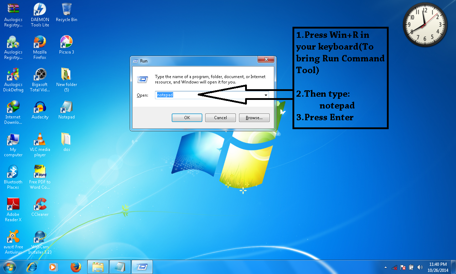This screenshot has height=274, width=456.
Task: Click the Show desktop strip
Action: click(454, 267)
